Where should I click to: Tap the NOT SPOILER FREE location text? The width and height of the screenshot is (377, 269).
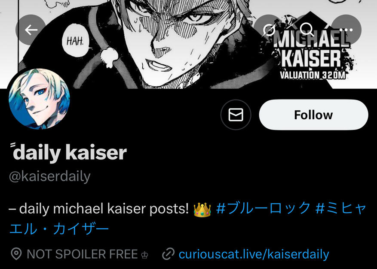pos(82,254)
